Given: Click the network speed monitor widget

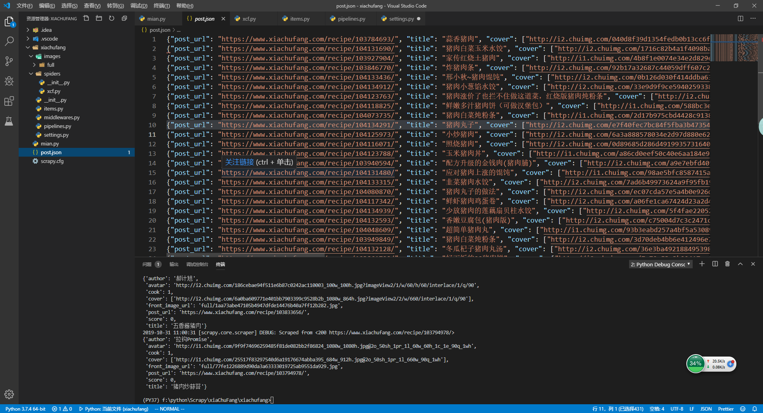Looking at the screenshot, I should pyautogui.click(x=711, y=364).
